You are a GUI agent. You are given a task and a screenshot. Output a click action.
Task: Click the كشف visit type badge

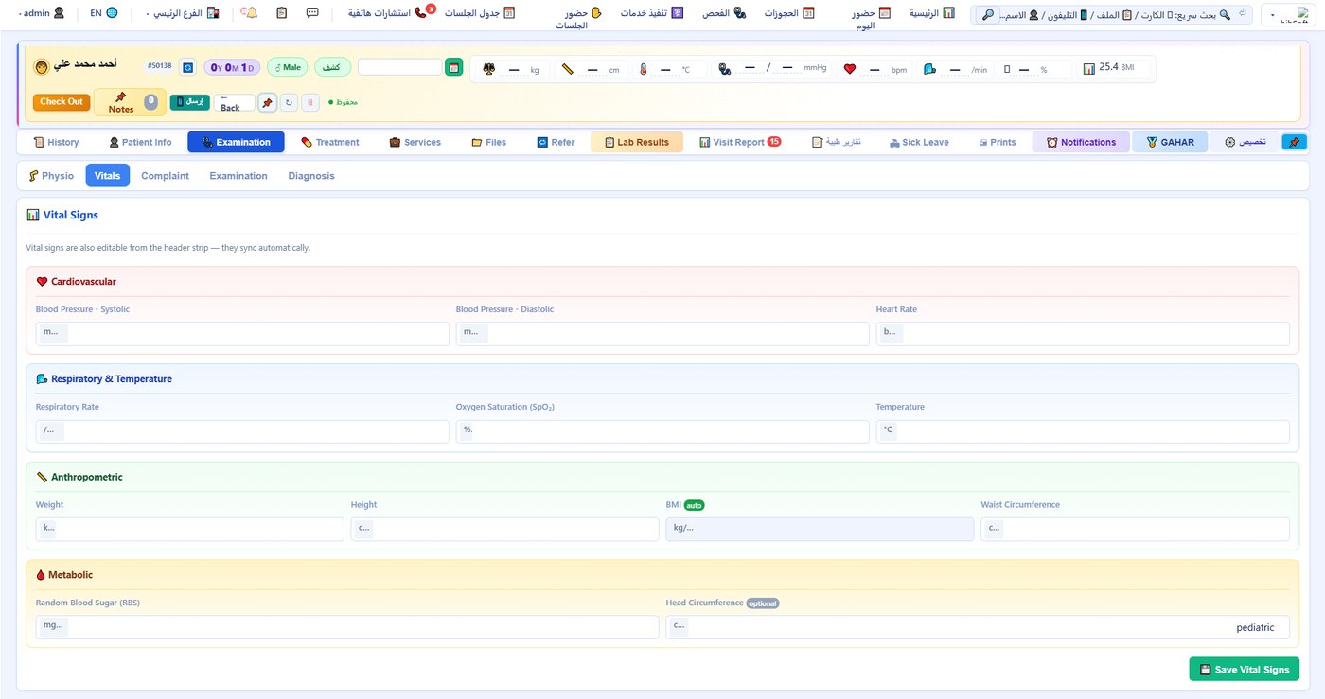tap(332, 67)
